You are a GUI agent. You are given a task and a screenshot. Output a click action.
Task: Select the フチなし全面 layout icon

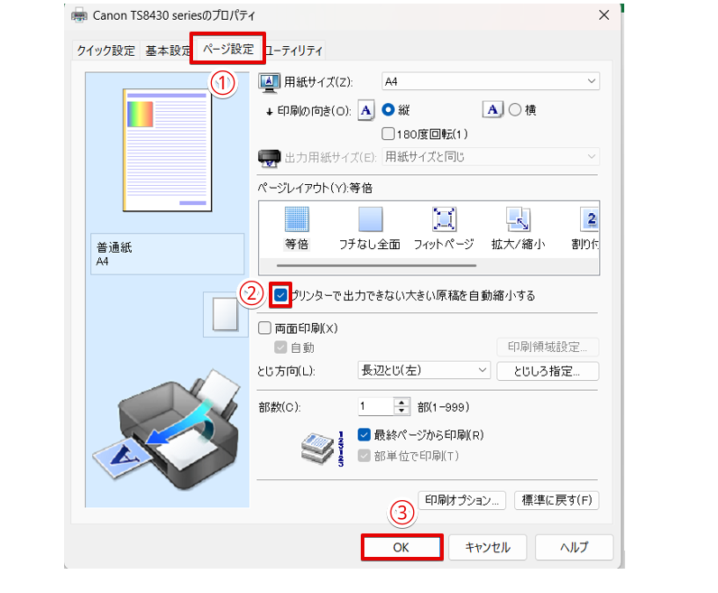click(x=370, y=219)
